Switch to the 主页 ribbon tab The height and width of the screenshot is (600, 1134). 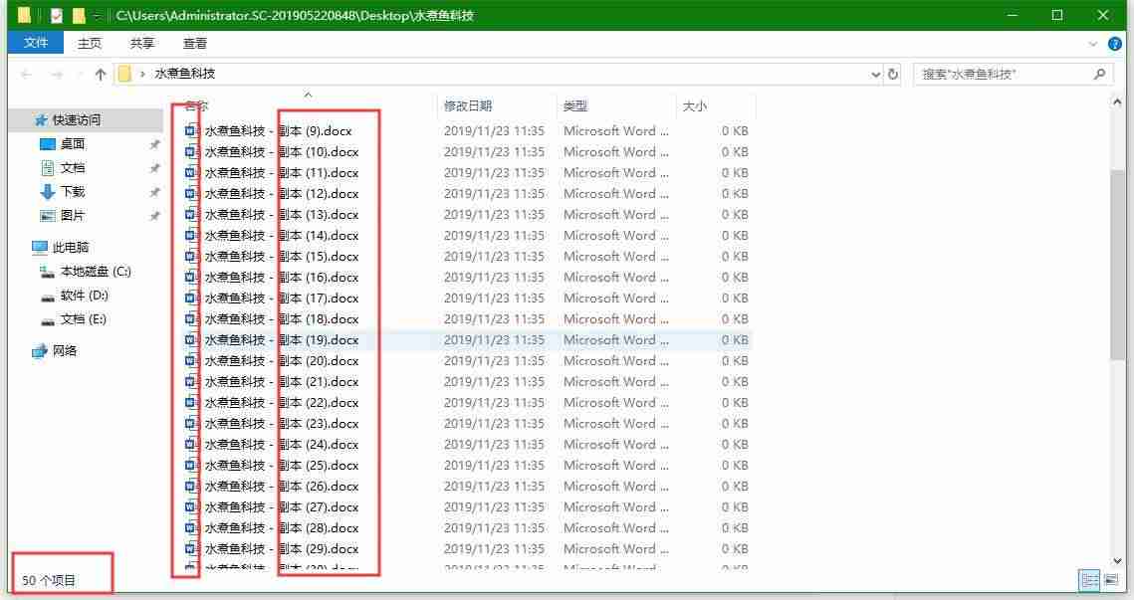90,44
